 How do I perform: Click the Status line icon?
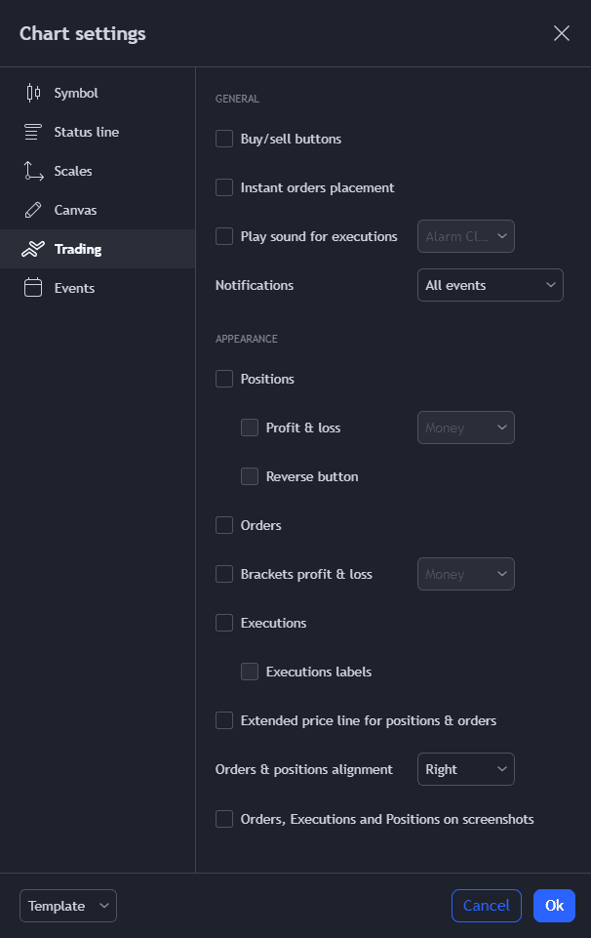(x=33, y=132)
